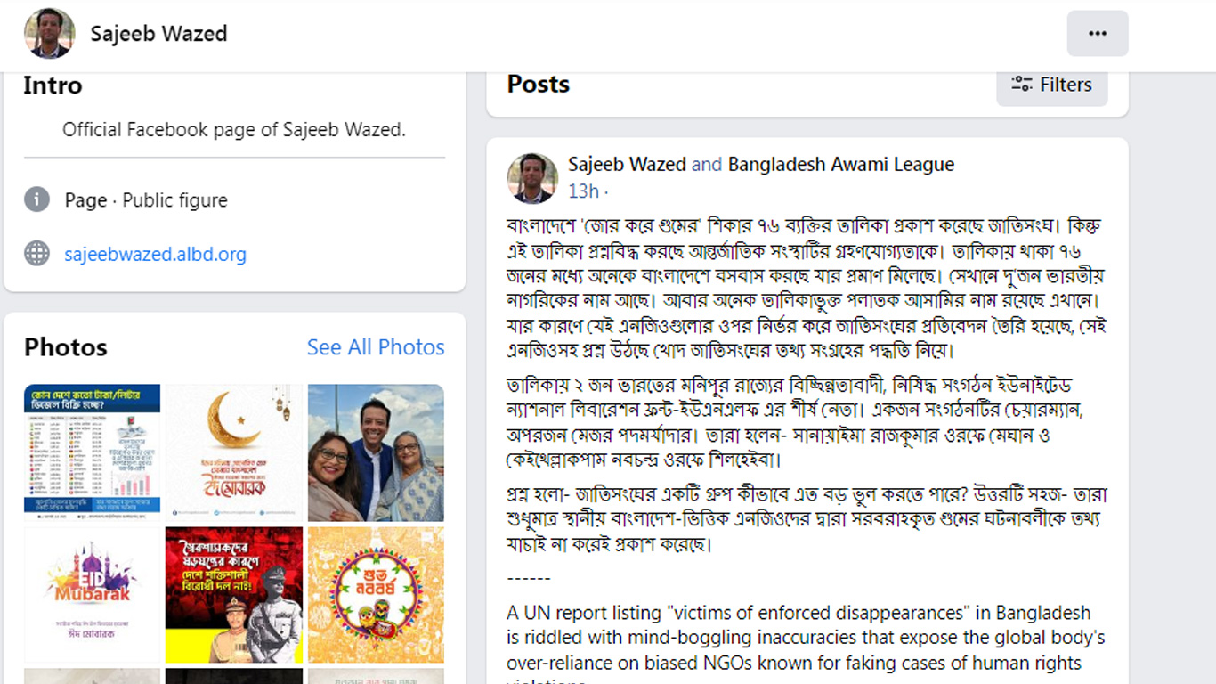Open See All Photos link
The image size is (1216, 684).
click(x=376, y=347)
